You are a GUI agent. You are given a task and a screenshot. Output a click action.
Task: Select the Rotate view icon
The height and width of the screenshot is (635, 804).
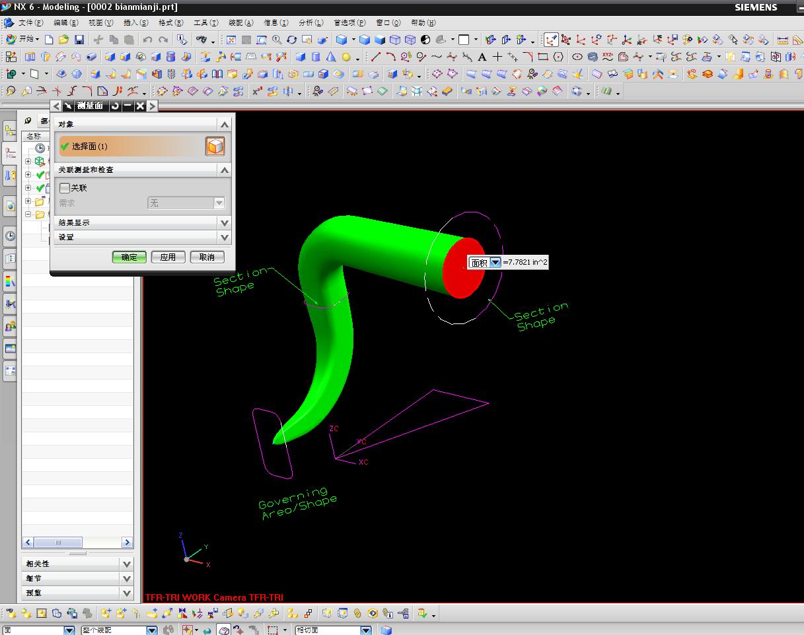pyautogui.click(x=291, y=40)
